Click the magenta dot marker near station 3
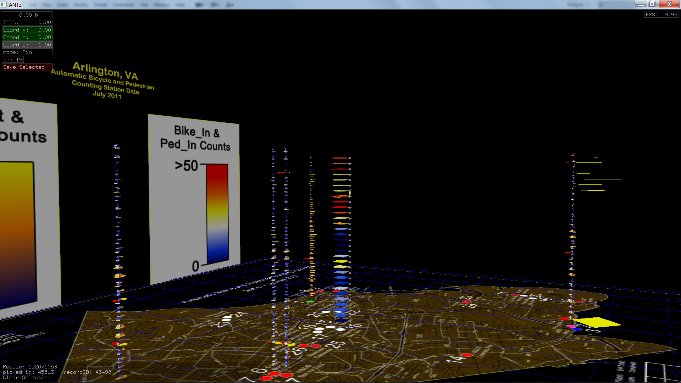This screenshot has height=383, width=681. pyautogui.click(x=571, y=326)
